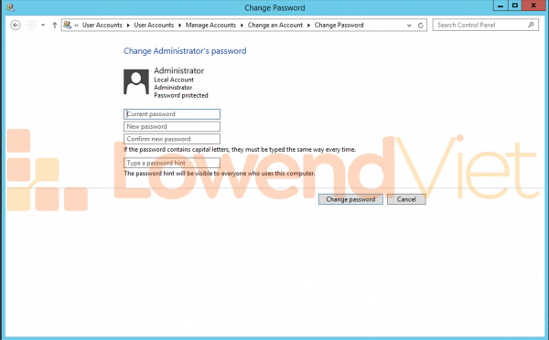The image size is (549, 340).
Task: Click the window title bar control panel icon
Action: click(x=10, y=7)
